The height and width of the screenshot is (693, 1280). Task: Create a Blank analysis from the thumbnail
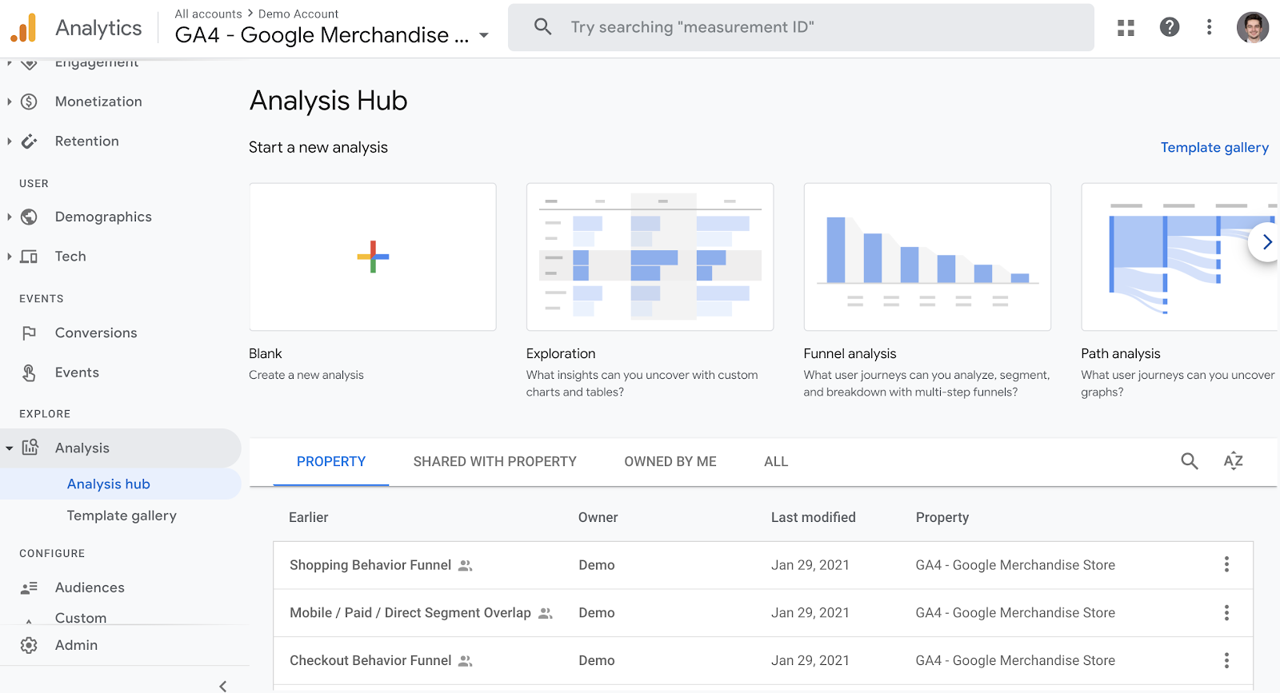(373, 257)
